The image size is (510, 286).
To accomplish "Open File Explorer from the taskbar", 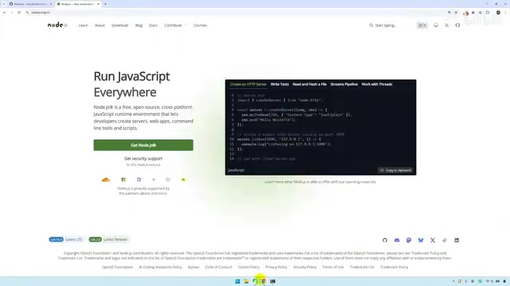I will [246, 281].
